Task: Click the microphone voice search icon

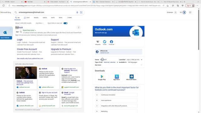Action: tap(77, 12)
